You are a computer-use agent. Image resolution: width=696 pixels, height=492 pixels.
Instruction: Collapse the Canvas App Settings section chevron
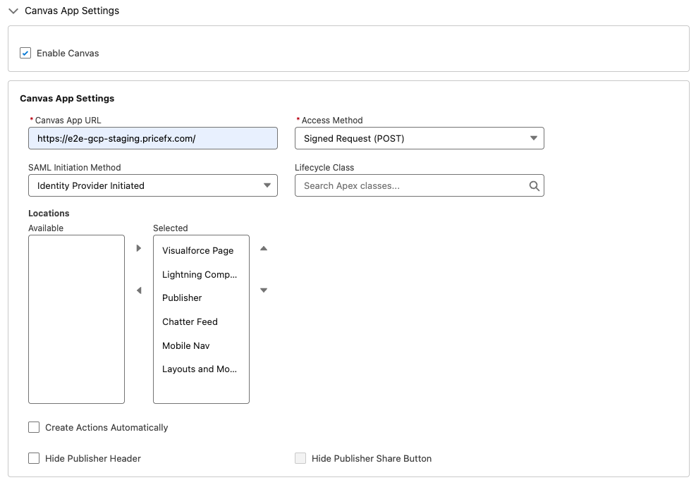[13, 11]
